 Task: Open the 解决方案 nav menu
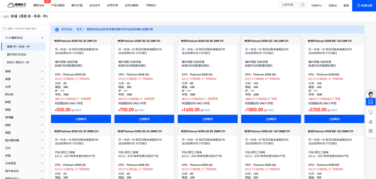(x=77, y=5)
